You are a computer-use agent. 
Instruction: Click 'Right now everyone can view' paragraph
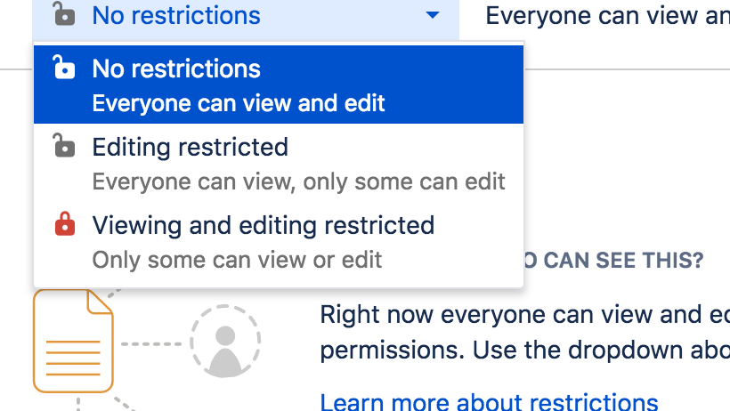click(x=524, y=316)
